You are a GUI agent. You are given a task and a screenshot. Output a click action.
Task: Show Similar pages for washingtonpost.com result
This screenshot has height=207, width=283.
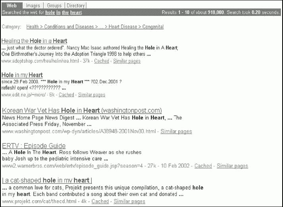click(176, 132)
